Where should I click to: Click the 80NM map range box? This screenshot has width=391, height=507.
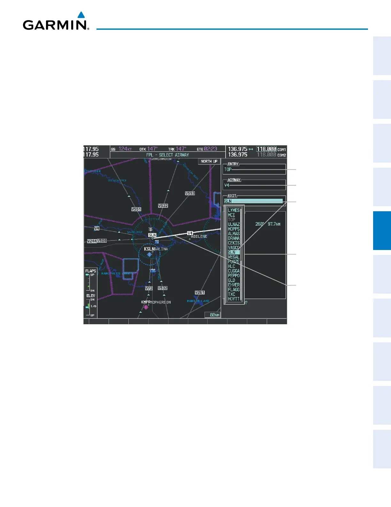212,315
